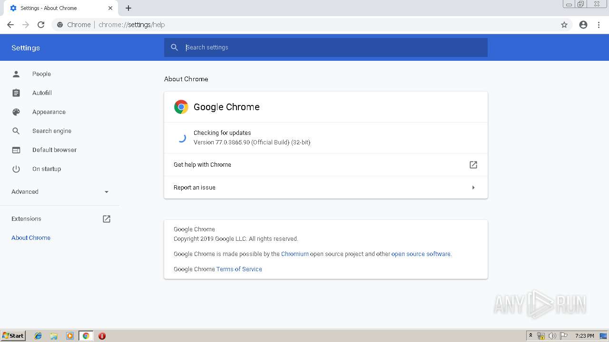Click the magnifier icon in settings search bar
609x342 pixels.
pos(175,47)
